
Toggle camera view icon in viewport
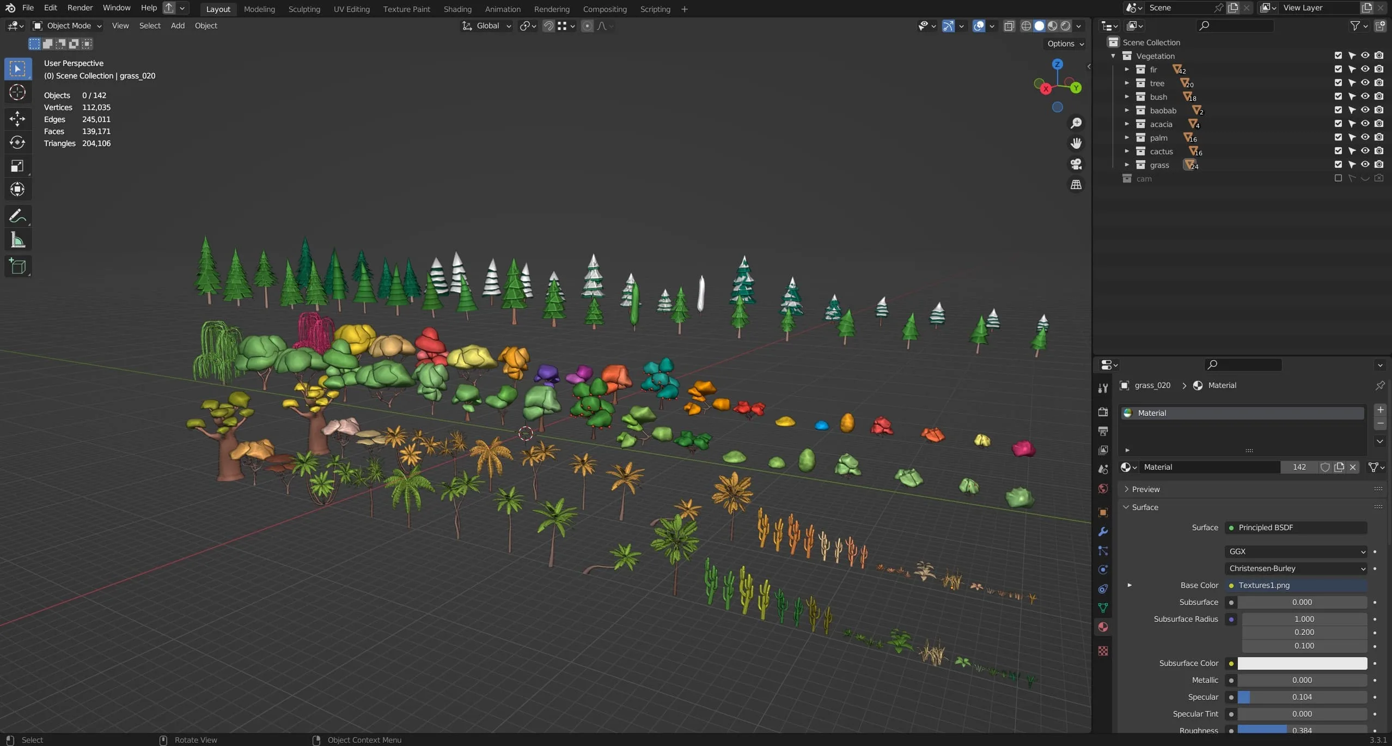coord(1076,164)
